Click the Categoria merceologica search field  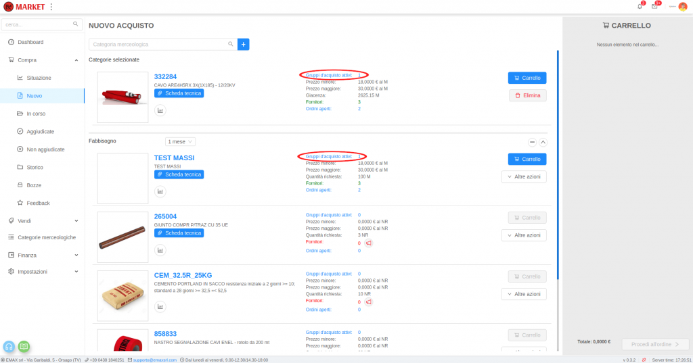pyautogui.click(x=159, y=44)
